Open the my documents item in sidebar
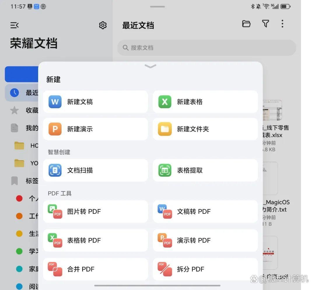 [x=22, y=128]
